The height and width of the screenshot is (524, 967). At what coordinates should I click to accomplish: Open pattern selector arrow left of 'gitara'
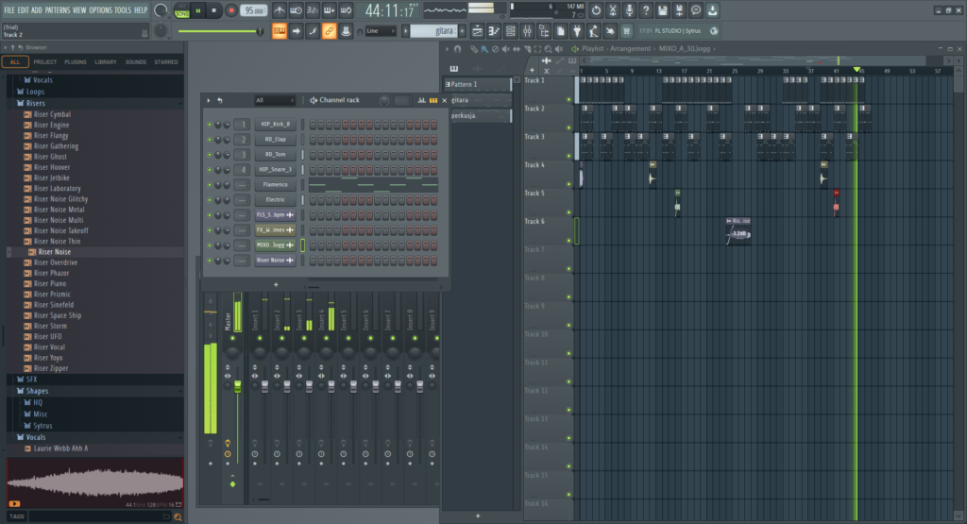tap(405, 31)
